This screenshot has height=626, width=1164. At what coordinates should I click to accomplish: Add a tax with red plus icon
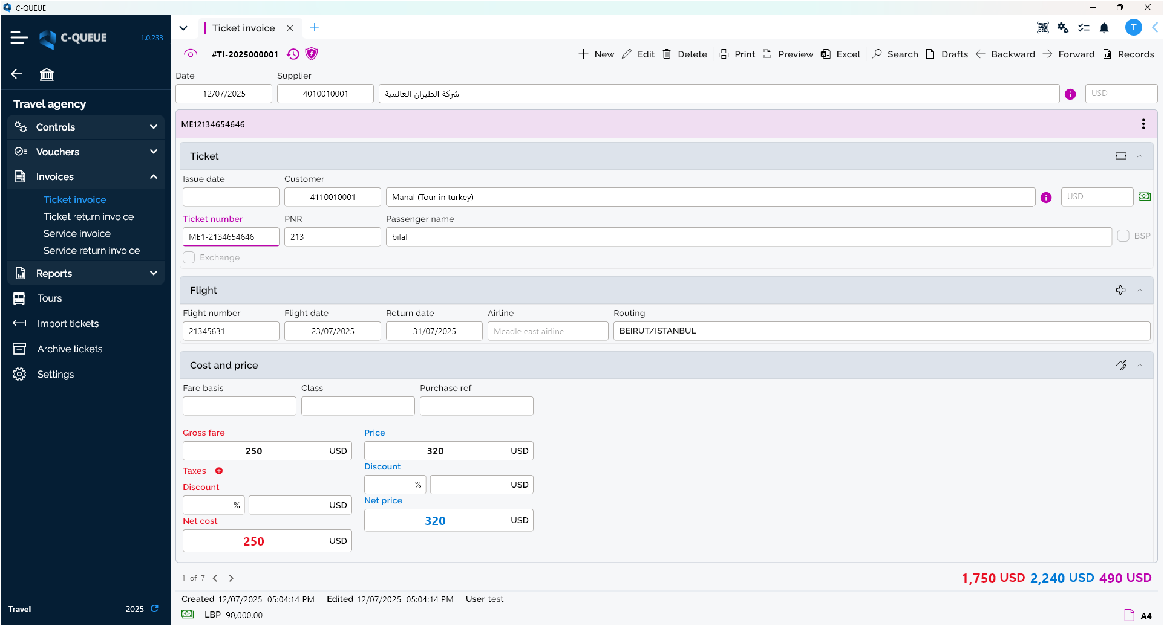point(219,471)
